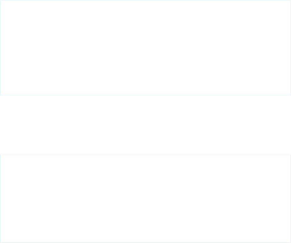The image size is (291, 243).
Task: Click the right border of the lower panel
Action: tap(291, 199)
